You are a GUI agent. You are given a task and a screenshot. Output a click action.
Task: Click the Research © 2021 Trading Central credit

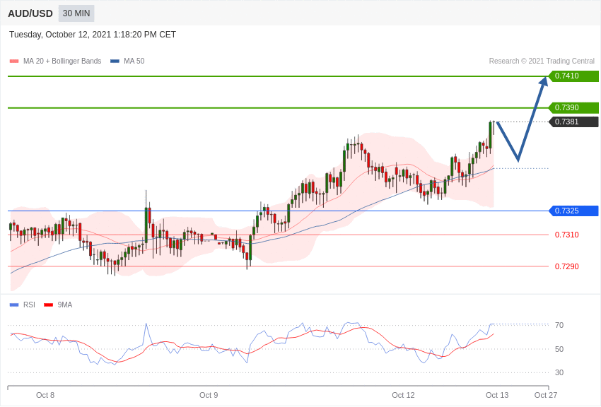[542, 61]
